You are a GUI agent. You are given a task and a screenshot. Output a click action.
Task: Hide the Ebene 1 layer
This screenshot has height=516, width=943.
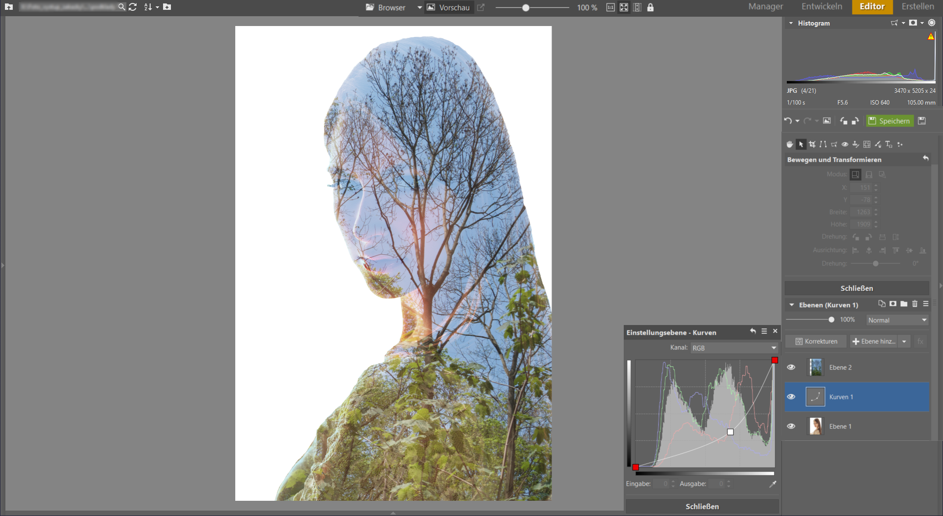coord(791,426)
